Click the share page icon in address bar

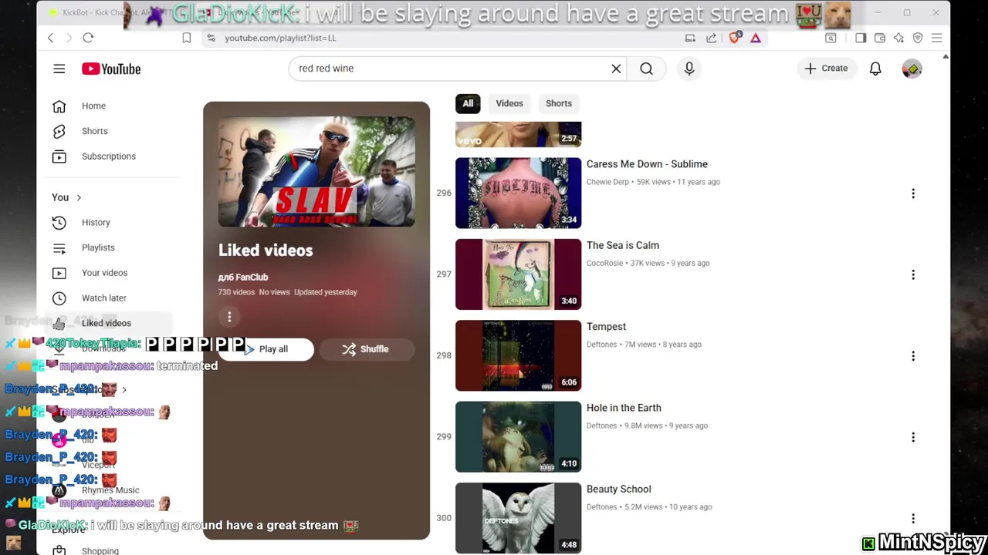710,38
